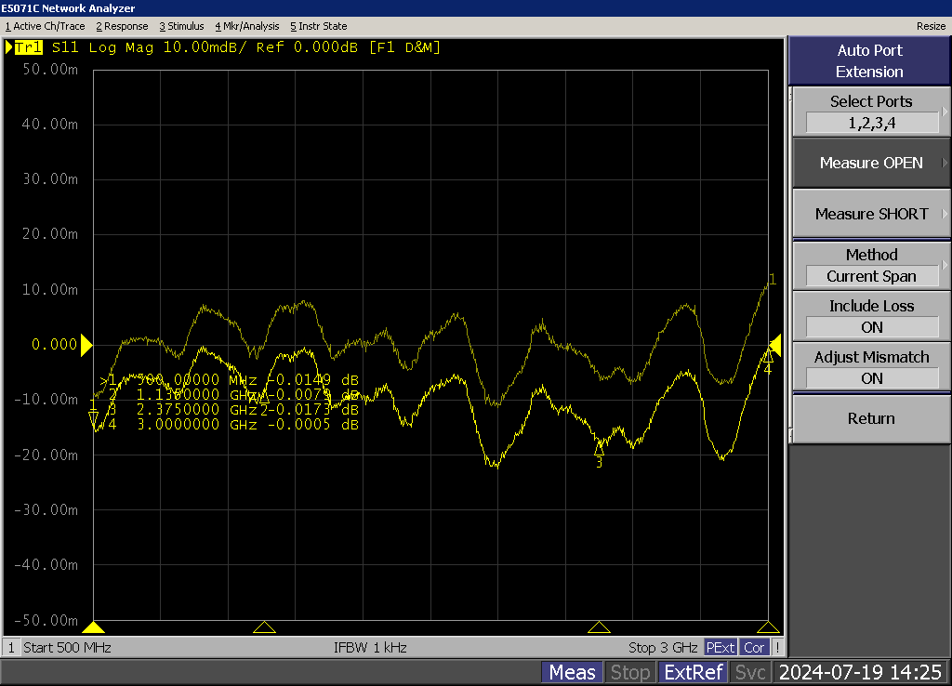Click the PExt port extension status indicator
The height and width of the screenshot is (686, 952).
(721, 647)
